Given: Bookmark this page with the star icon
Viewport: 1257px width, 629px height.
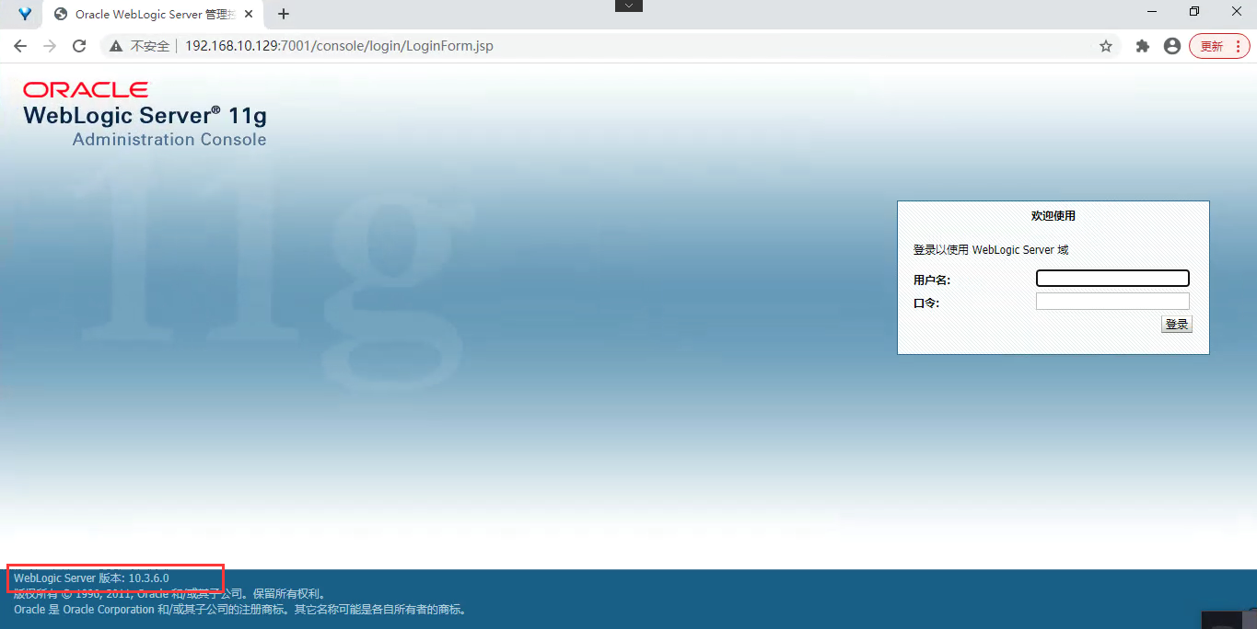Looking at the screenshot, I should pyautogui.click(x=1106, y=46).
